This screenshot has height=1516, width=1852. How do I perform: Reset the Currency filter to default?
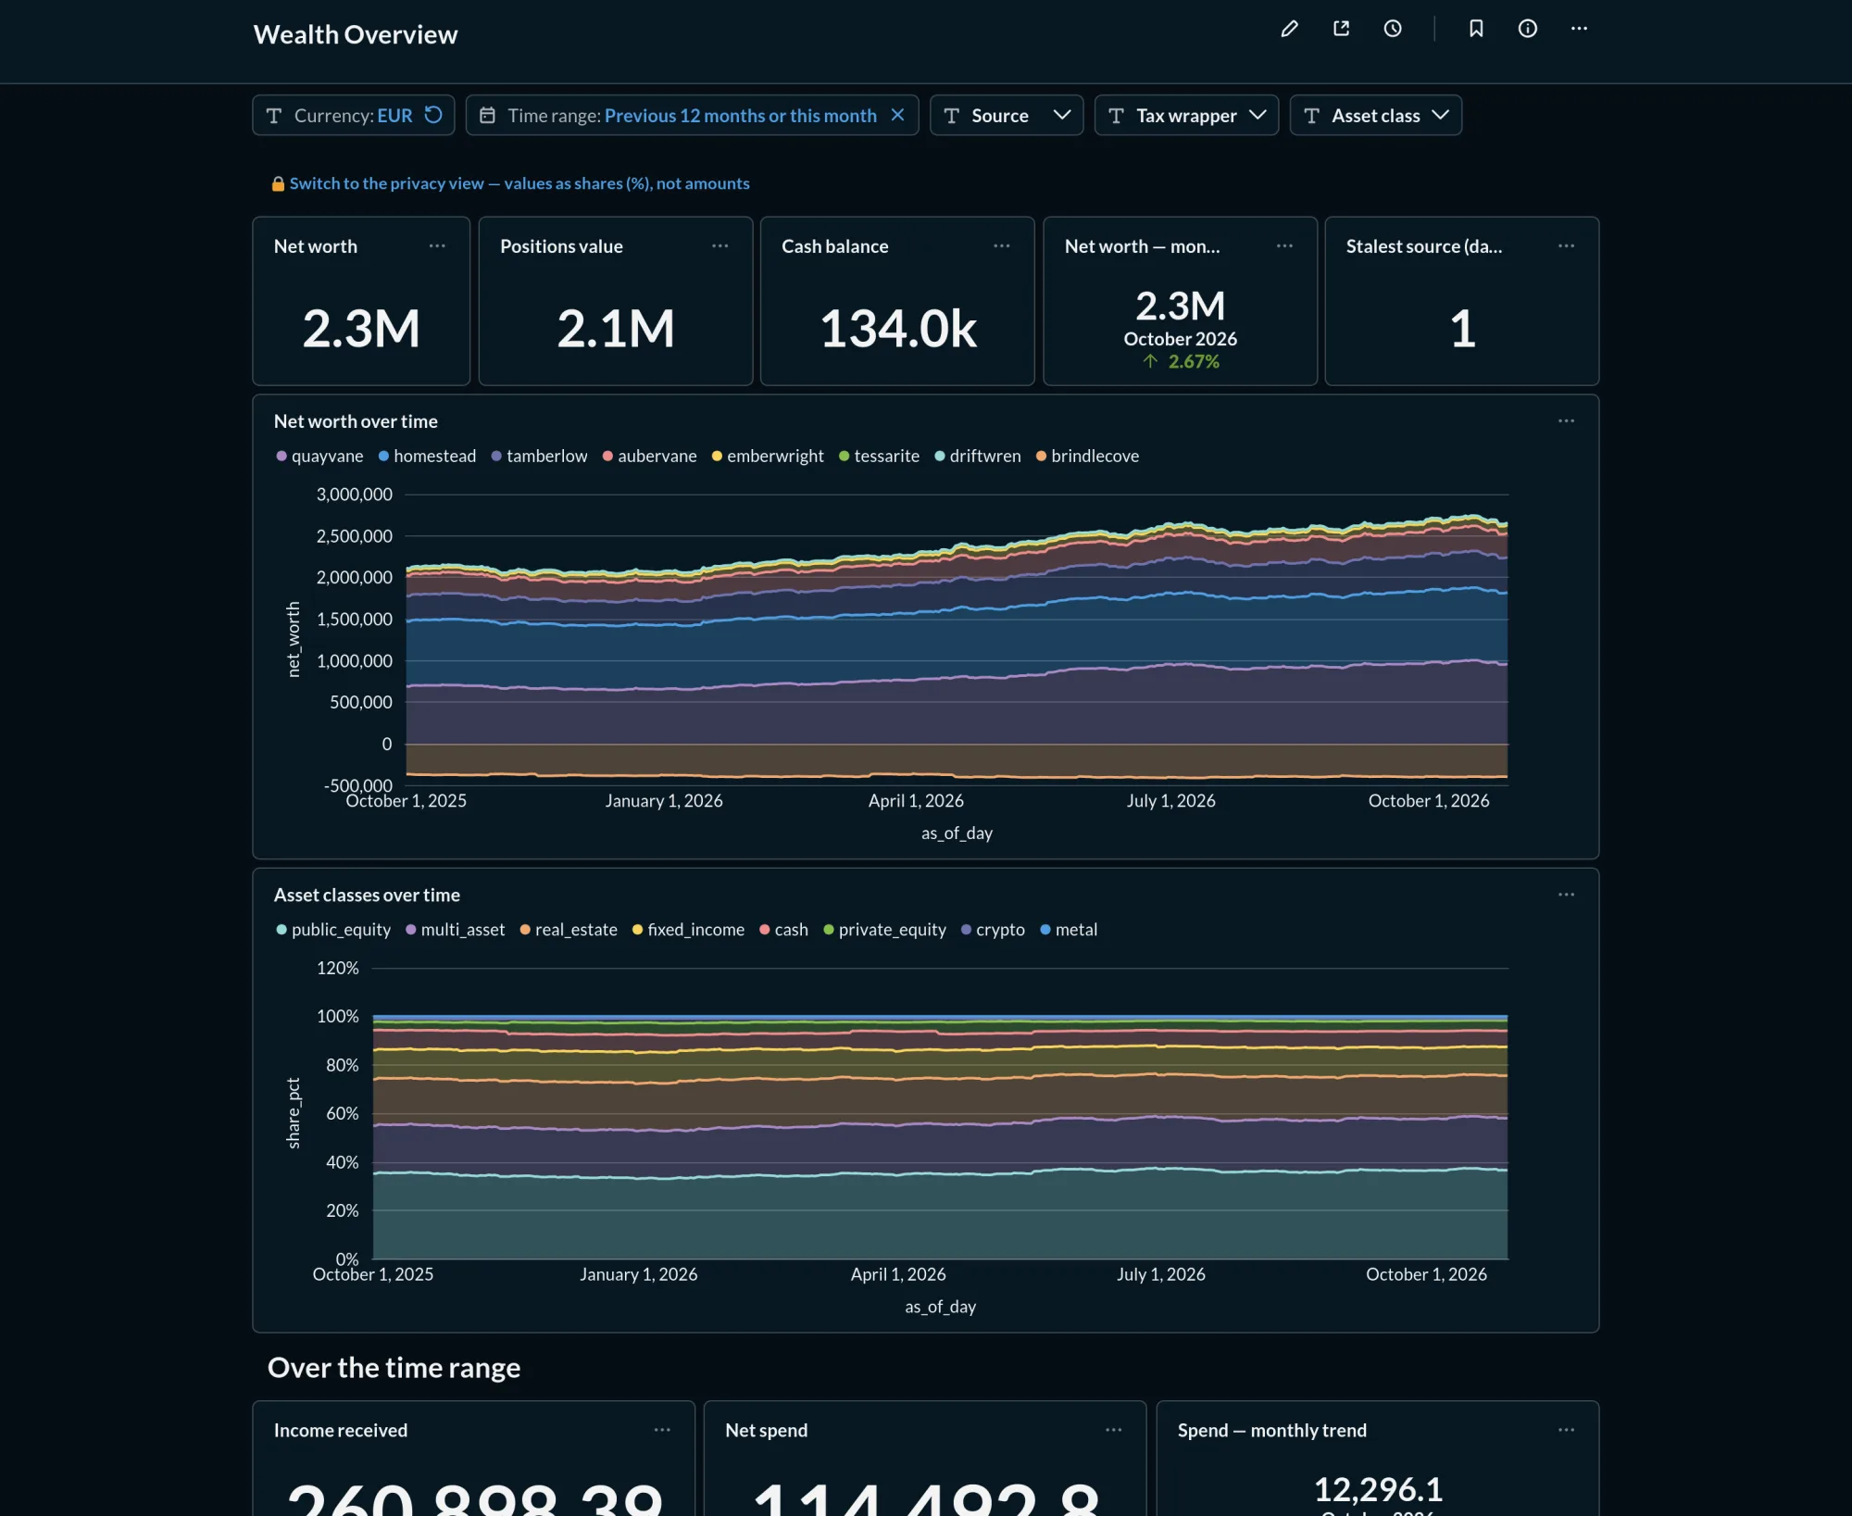click(433, 115)
